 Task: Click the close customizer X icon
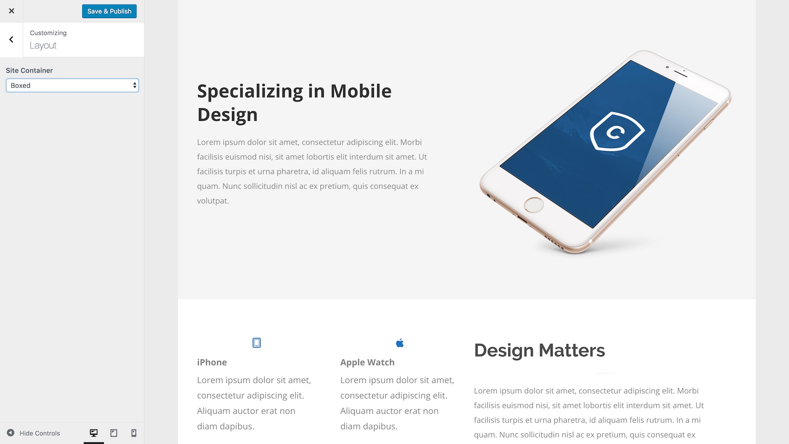tap(12, 11)
